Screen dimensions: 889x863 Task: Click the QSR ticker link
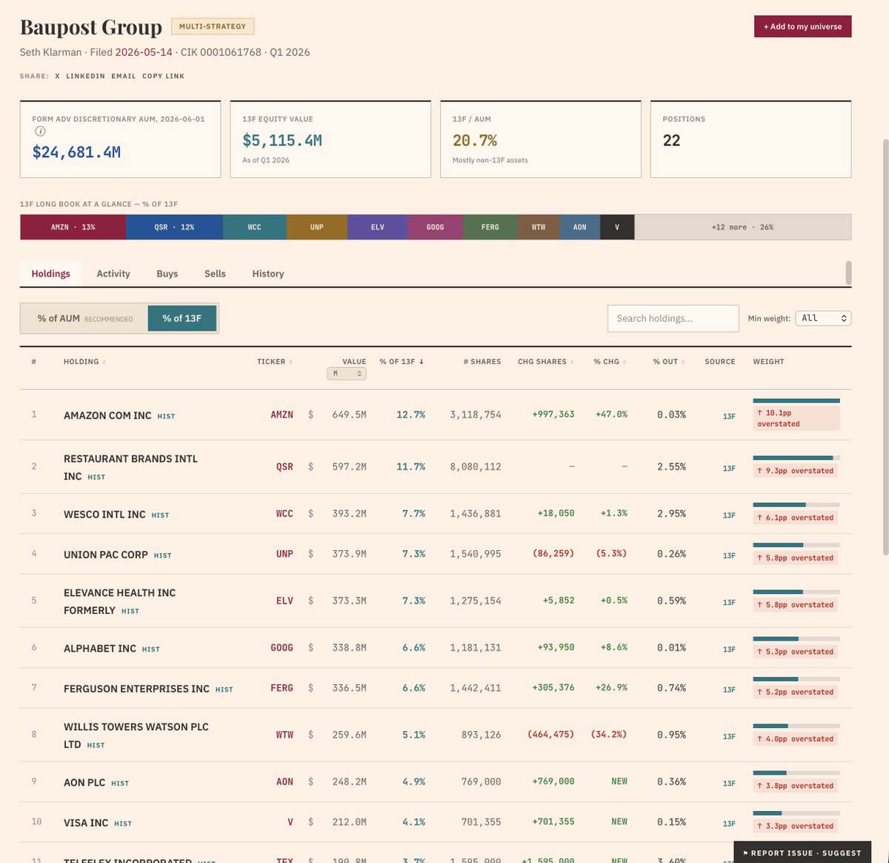(284, 467)
